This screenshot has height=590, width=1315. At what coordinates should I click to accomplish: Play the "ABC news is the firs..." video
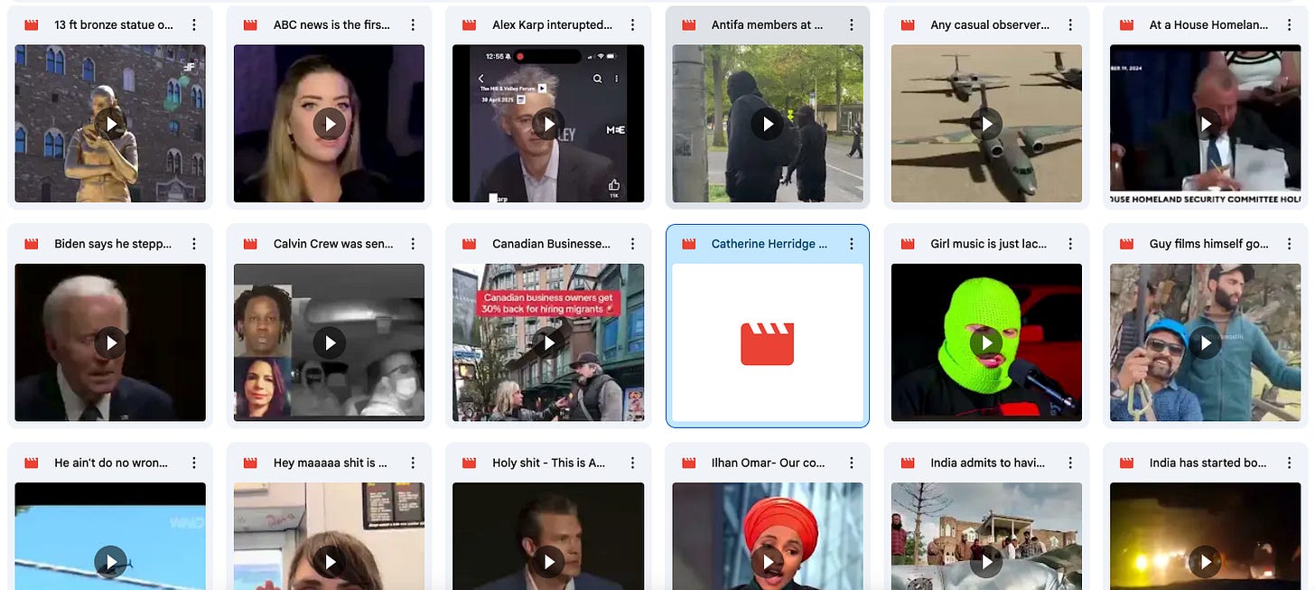pyautogui.click(x=330, y=124)
